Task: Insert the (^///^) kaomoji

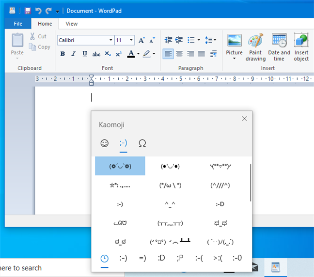Action: click(220, 185)
